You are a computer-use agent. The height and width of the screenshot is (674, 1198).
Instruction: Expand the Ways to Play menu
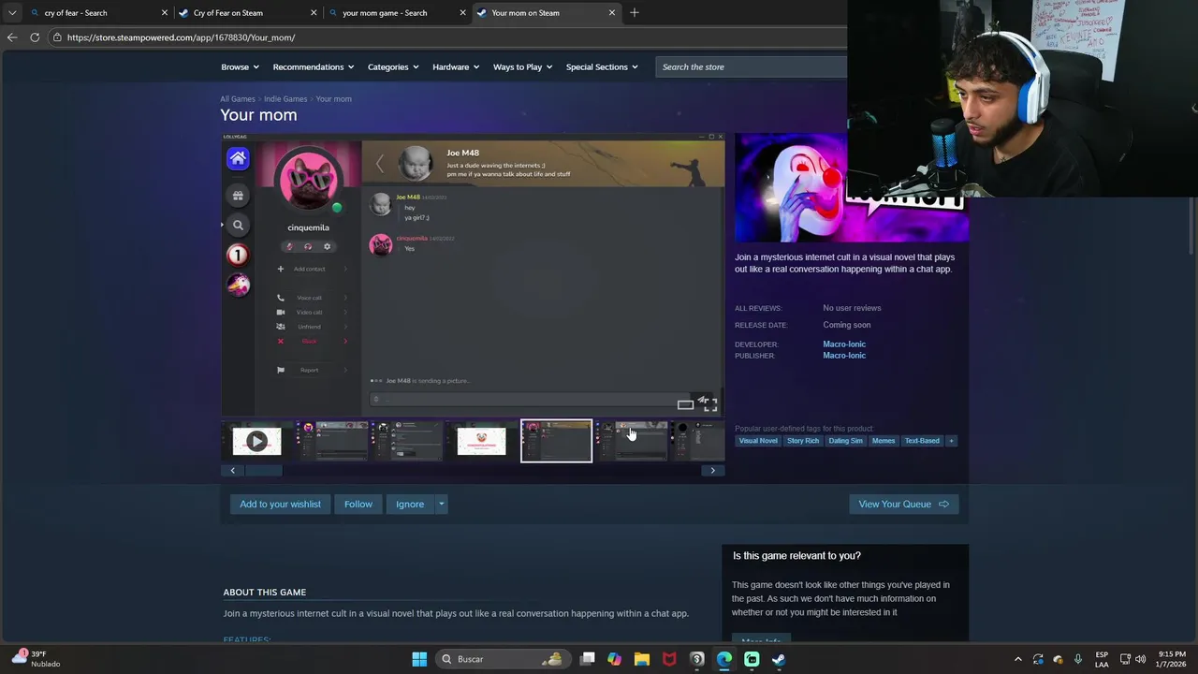[522, 67]
